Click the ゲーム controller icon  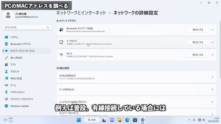coord(6,85)
